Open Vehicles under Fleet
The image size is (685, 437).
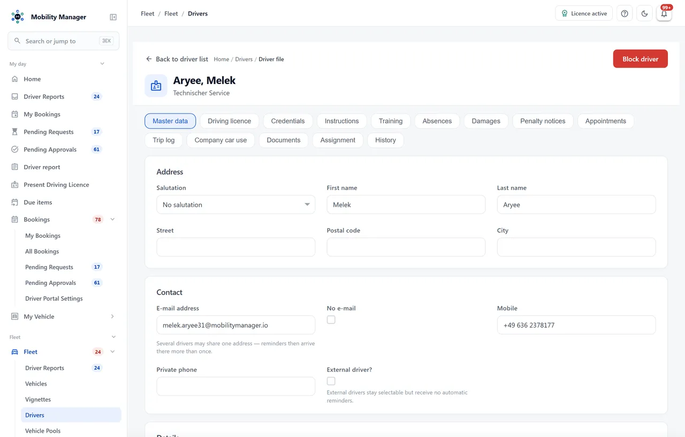pos(36,383)
